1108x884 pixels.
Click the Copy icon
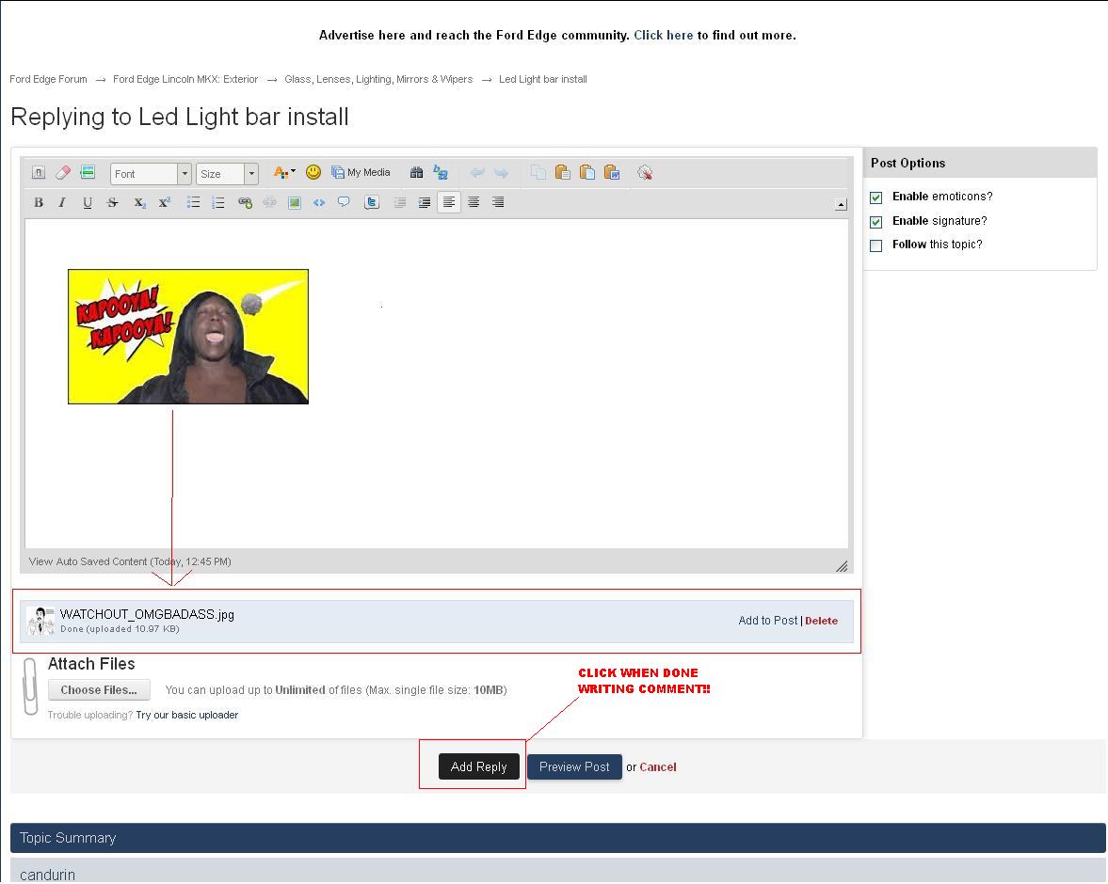(x=538, y=172)
